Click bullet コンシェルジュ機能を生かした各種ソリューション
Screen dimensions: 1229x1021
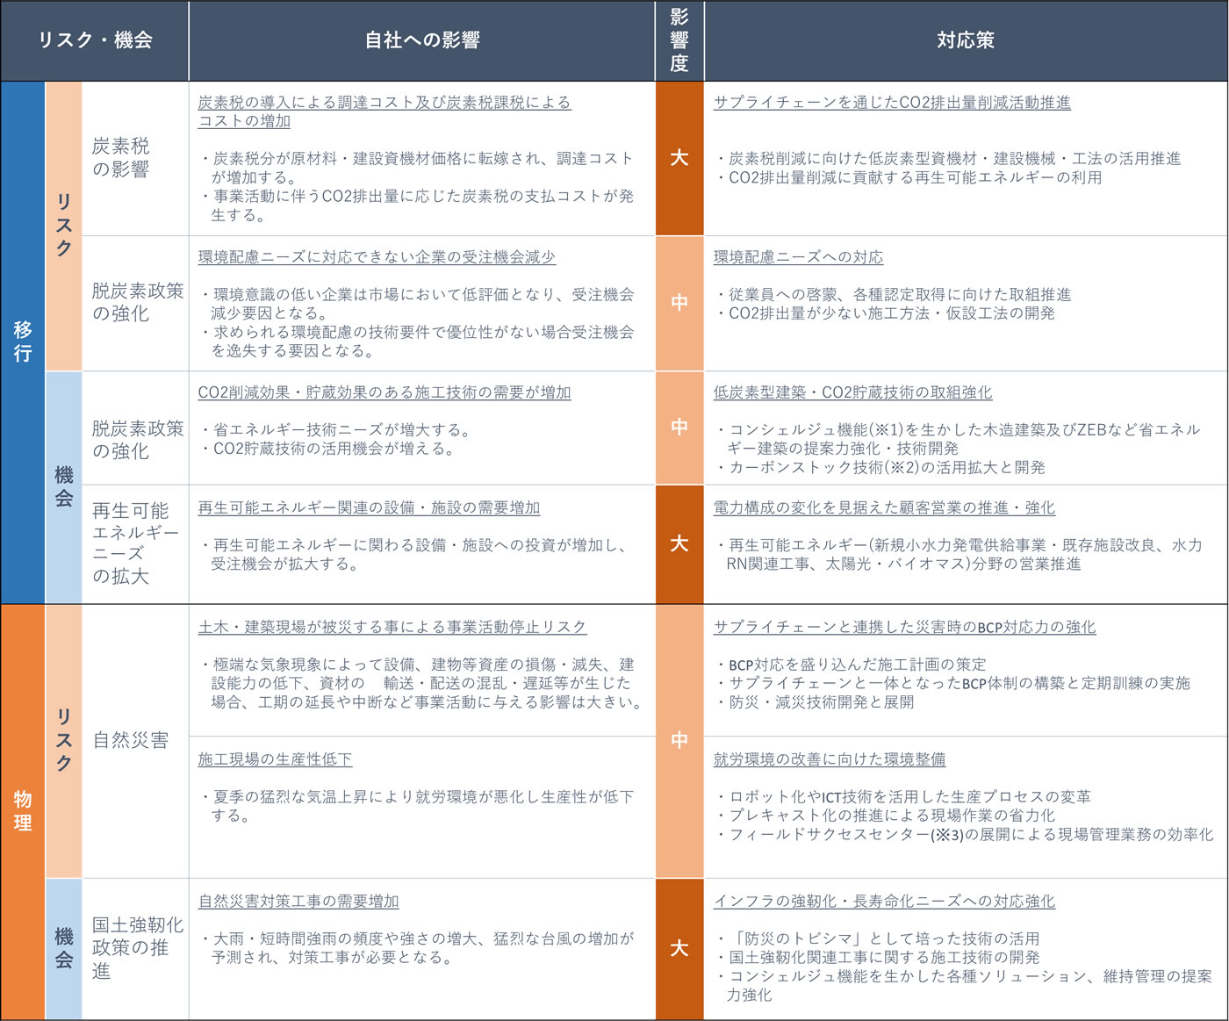coord(963,986)
